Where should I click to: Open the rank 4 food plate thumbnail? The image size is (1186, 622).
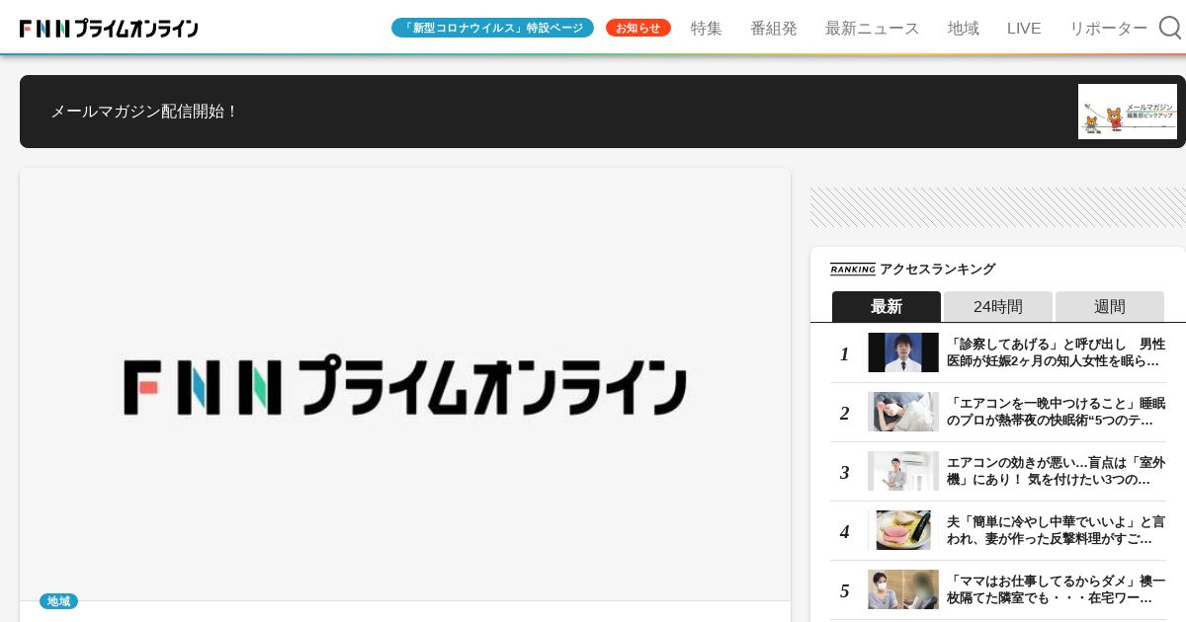point(903,530)
